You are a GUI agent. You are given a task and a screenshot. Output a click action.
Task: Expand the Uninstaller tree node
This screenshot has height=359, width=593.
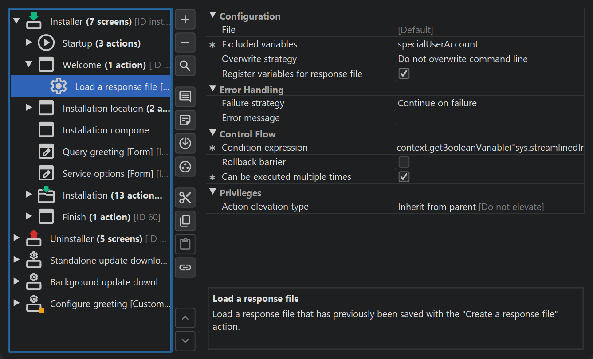(16, 238)
